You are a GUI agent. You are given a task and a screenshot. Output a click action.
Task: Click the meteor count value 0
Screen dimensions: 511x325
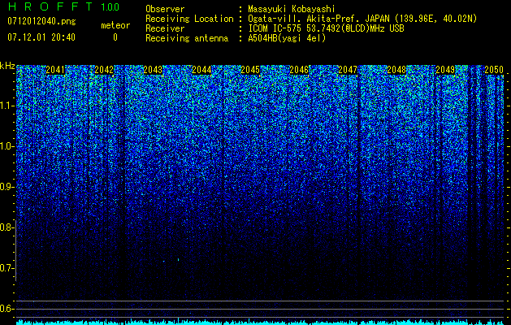(115, 37)
